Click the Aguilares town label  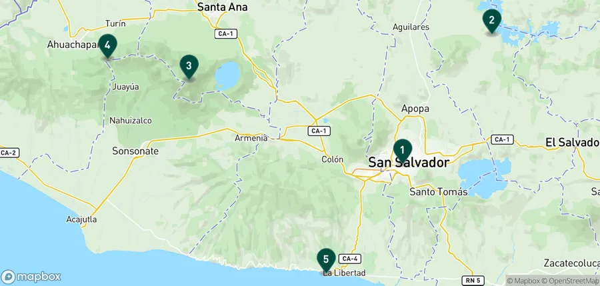411,27
